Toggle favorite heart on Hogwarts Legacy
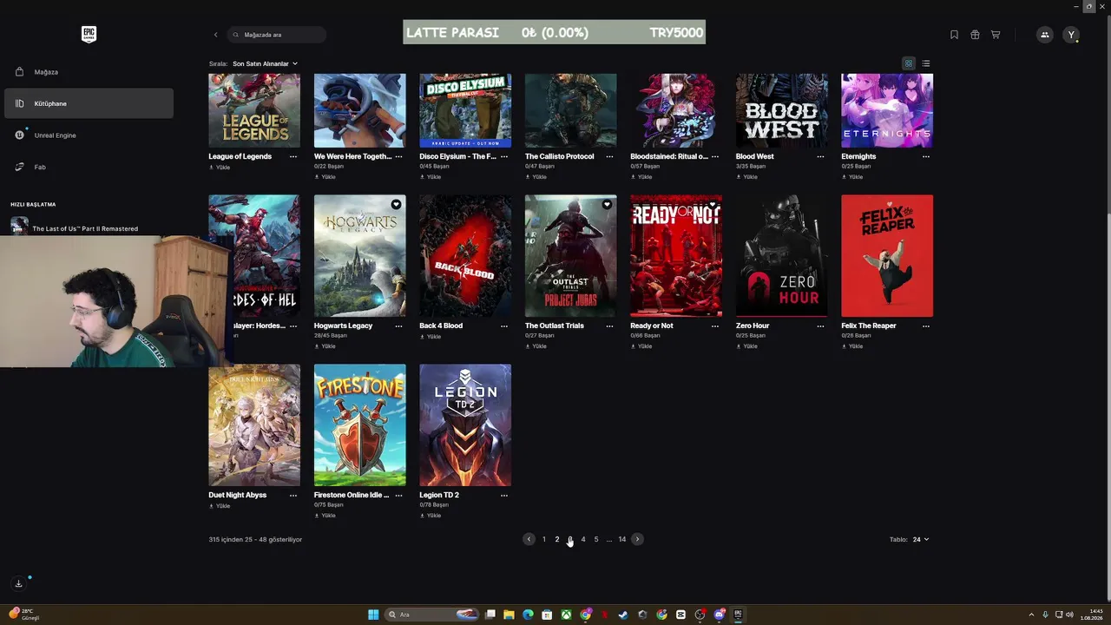This screenshot has width=1111, height=625. pos(396,205)
